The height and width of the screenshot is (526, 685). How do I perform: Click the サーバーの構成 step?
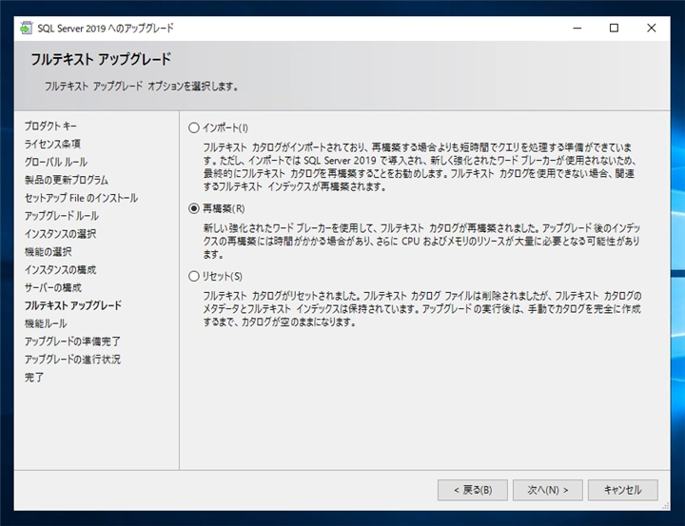point(53,287)
